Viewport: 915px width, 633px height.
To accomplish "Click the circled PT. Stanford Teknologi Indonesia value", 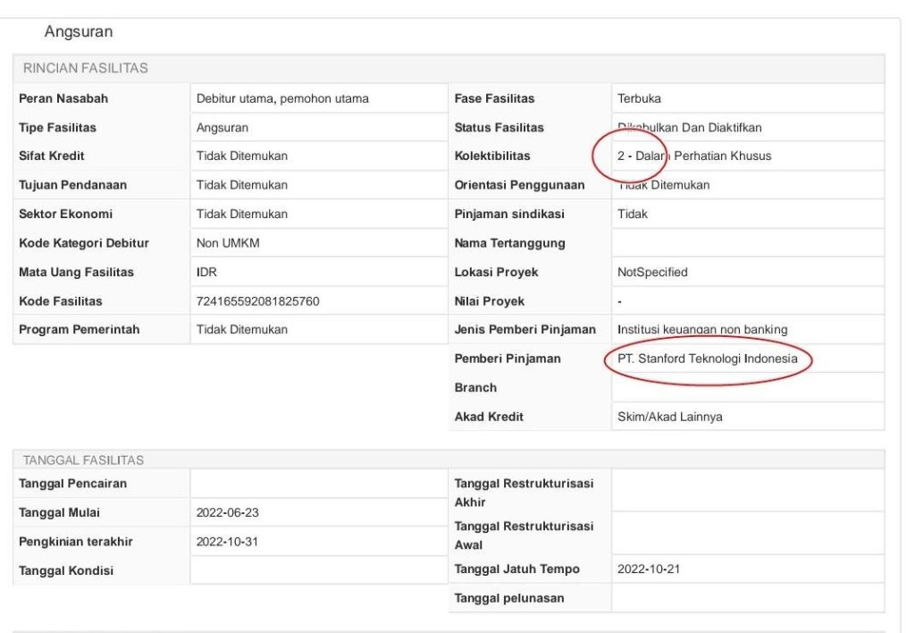I will pyautogui.click(x=706, y=359).
